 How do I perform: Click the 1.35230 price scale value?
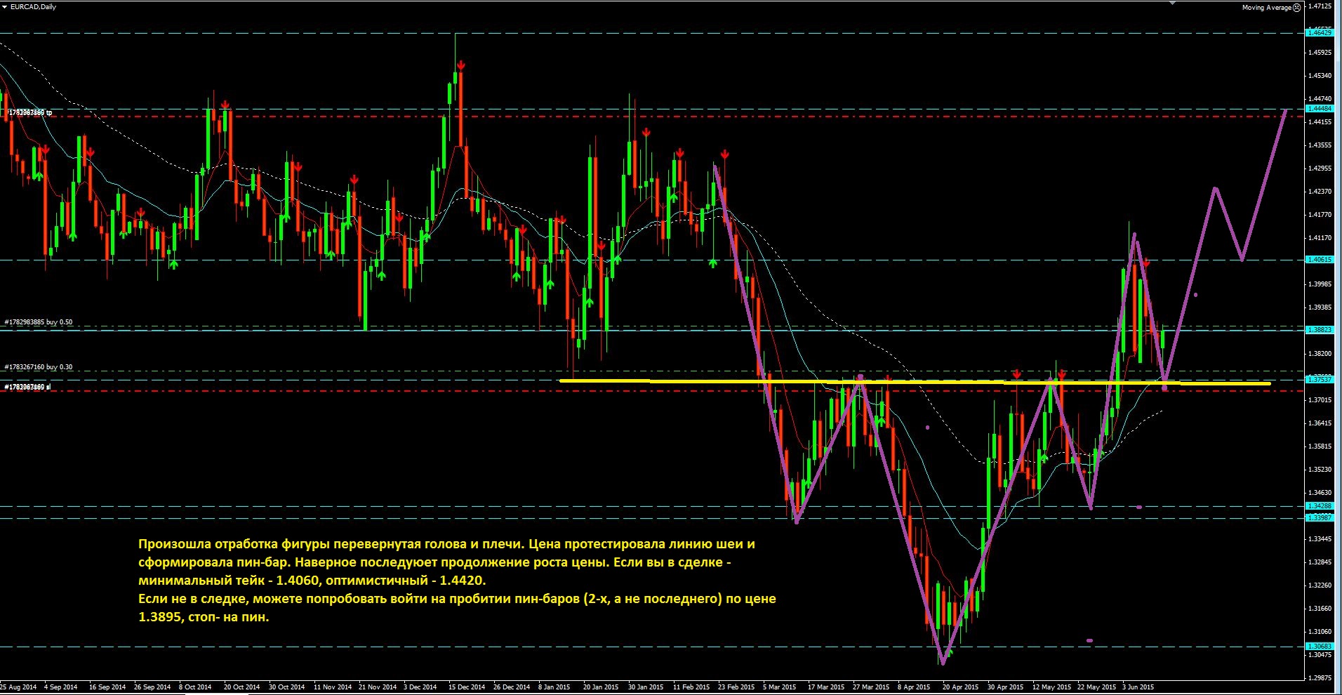coord(1320,470)
